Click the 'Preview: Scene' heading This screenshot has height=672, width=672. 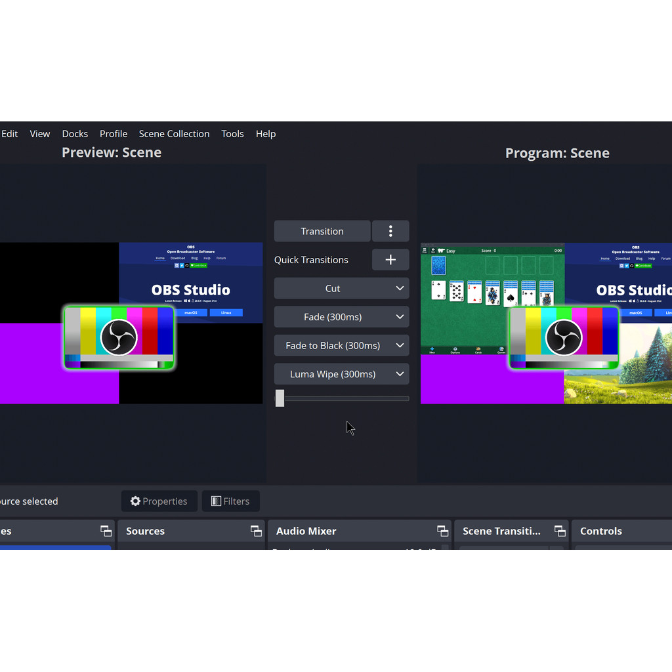tap(112, 152)
